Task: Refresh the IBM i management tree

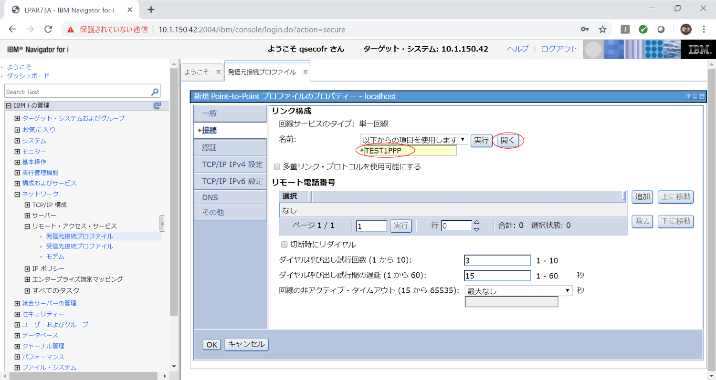Action: click(157, 105)
